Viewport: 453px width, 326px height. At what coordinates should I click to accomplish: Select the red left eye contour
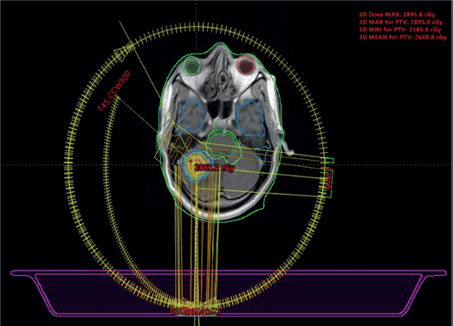click(x=245, y=65)
